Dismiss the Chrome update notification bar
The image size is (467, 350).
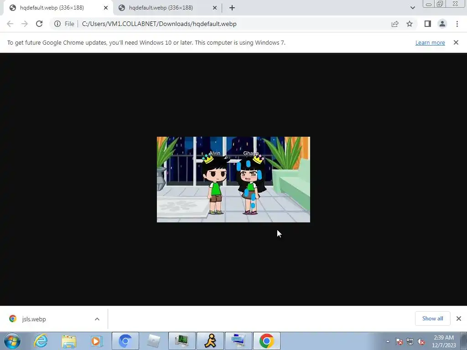pyautogui.click(x=456, y=42)
